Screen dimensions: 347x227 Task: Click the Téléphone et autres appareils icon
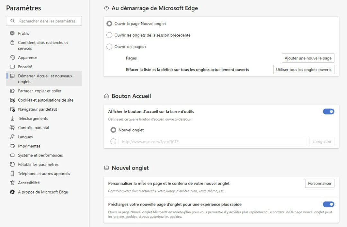point(13,174)
